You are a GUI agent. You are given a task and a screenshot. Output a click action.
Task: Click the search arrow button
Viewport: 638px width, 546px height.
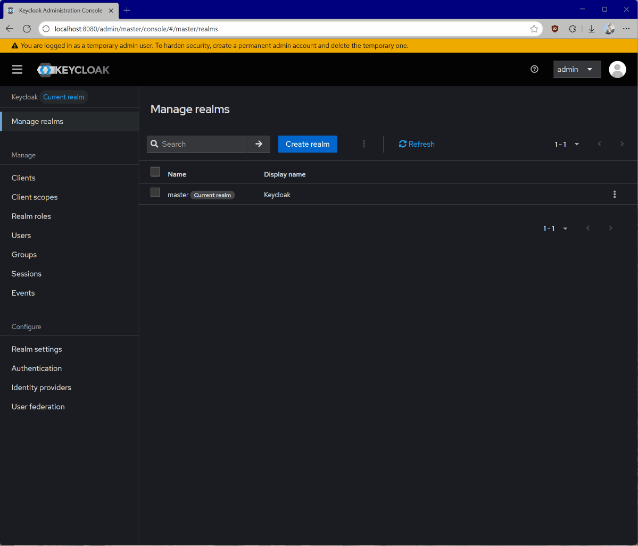pos(259,144)
